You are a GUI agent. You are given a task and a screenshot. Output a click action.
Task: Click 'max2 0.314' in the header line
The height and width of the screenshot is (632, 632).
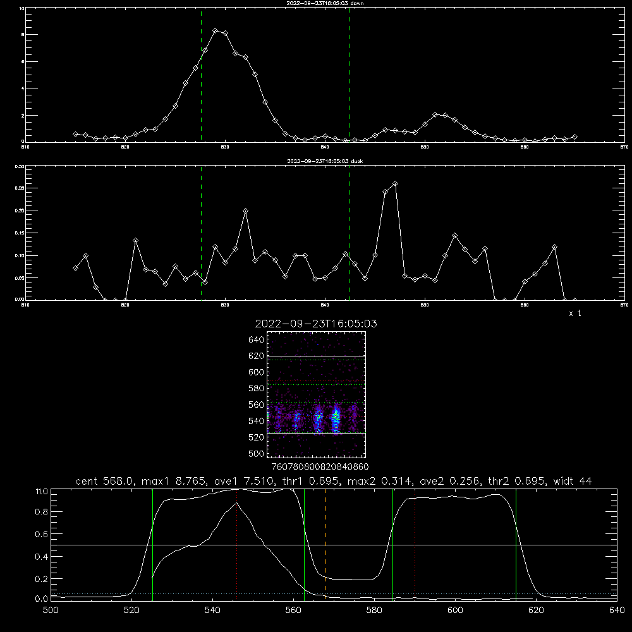coord(379,481)
